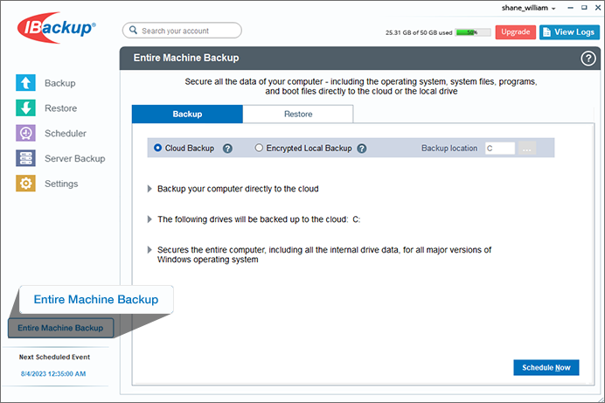Click the Cloud Backup help icon
The width and height of the screenshot is (605, 403).
pos(227,149)
